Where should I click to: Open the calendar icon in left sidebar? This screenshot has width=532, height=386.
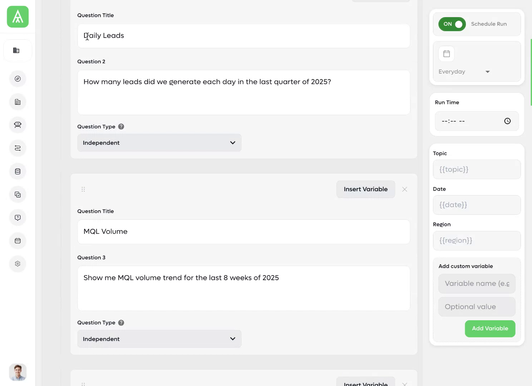[18, 241]
